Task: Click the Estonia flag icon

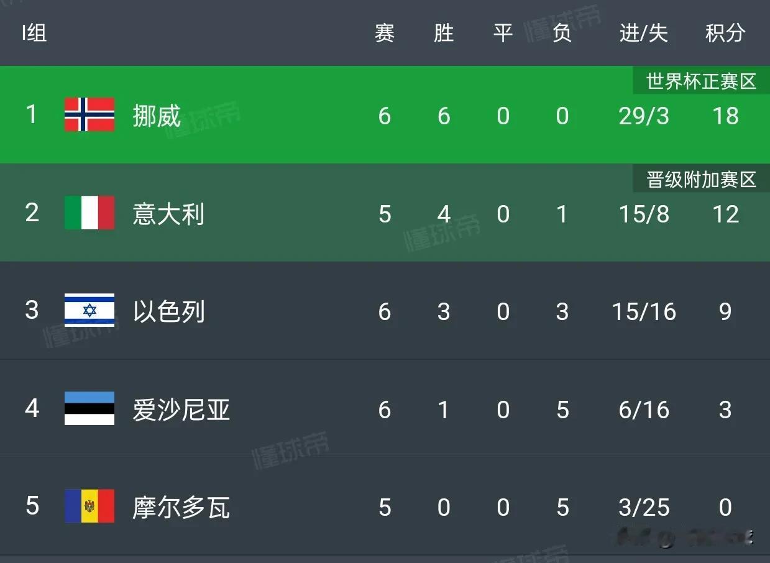Action: pyautogui.click(x=89, y=408)
